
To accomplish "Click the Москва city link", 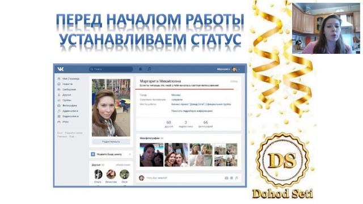I will (x=176, y=95).
